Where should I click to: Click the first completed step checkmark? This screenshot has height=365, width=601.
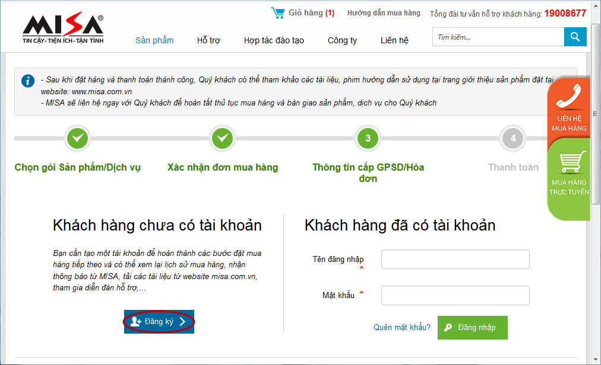(77, 139)
